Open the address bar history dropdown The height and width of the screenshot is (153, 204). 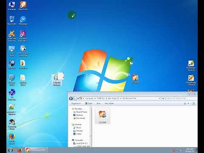(x=159, y=98)
